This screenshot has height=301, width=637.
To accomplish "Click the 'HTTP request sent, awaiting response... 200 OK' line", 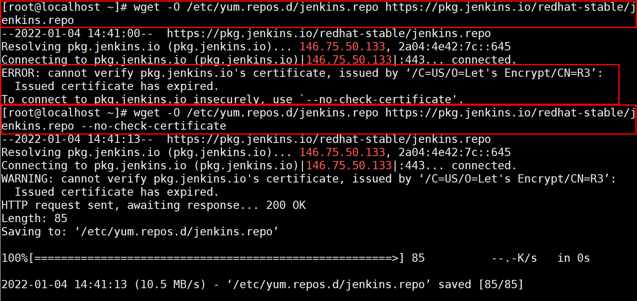I will coord(153,205).
